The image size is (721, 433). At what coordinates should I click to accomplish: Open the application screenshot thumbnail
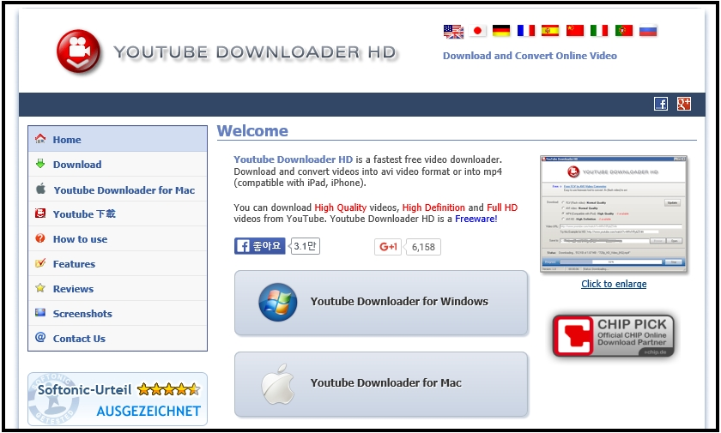[614, 214]
